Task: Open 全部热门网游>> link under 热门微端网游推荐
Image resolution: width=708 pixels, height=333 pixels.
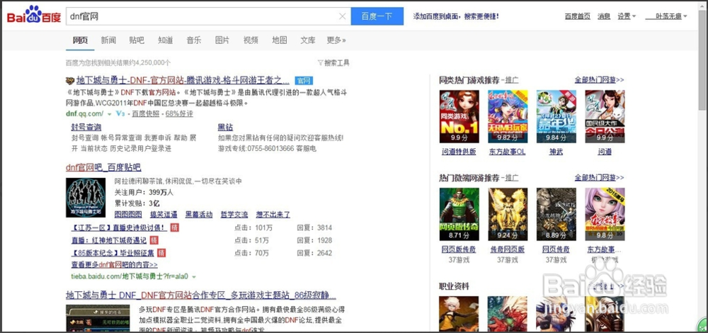Action: coord(599,178)
